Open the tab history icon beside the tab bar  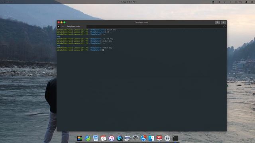[x=224, y=27]
